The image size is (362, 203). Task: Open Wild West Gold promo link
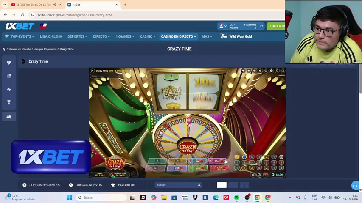pyautogui.click(x=236, y=36)
